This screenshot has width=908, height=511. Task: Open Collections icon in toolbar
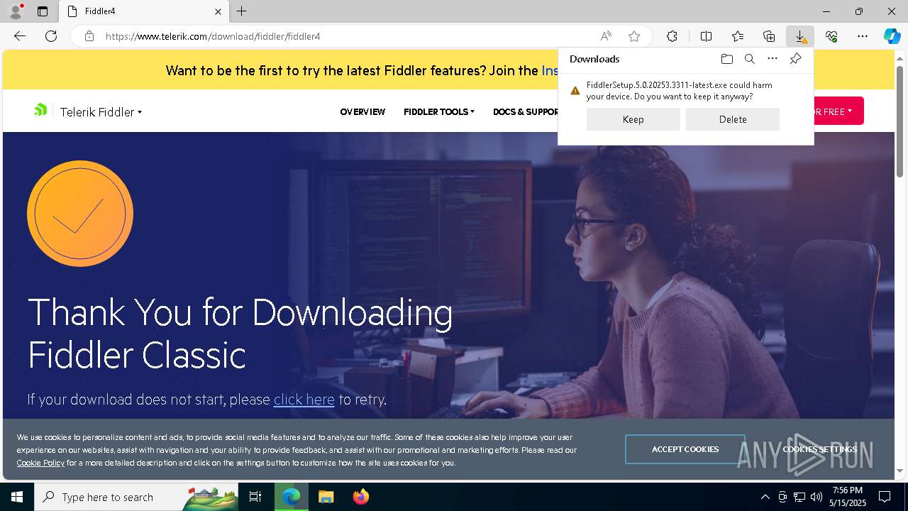pos(769,36)
